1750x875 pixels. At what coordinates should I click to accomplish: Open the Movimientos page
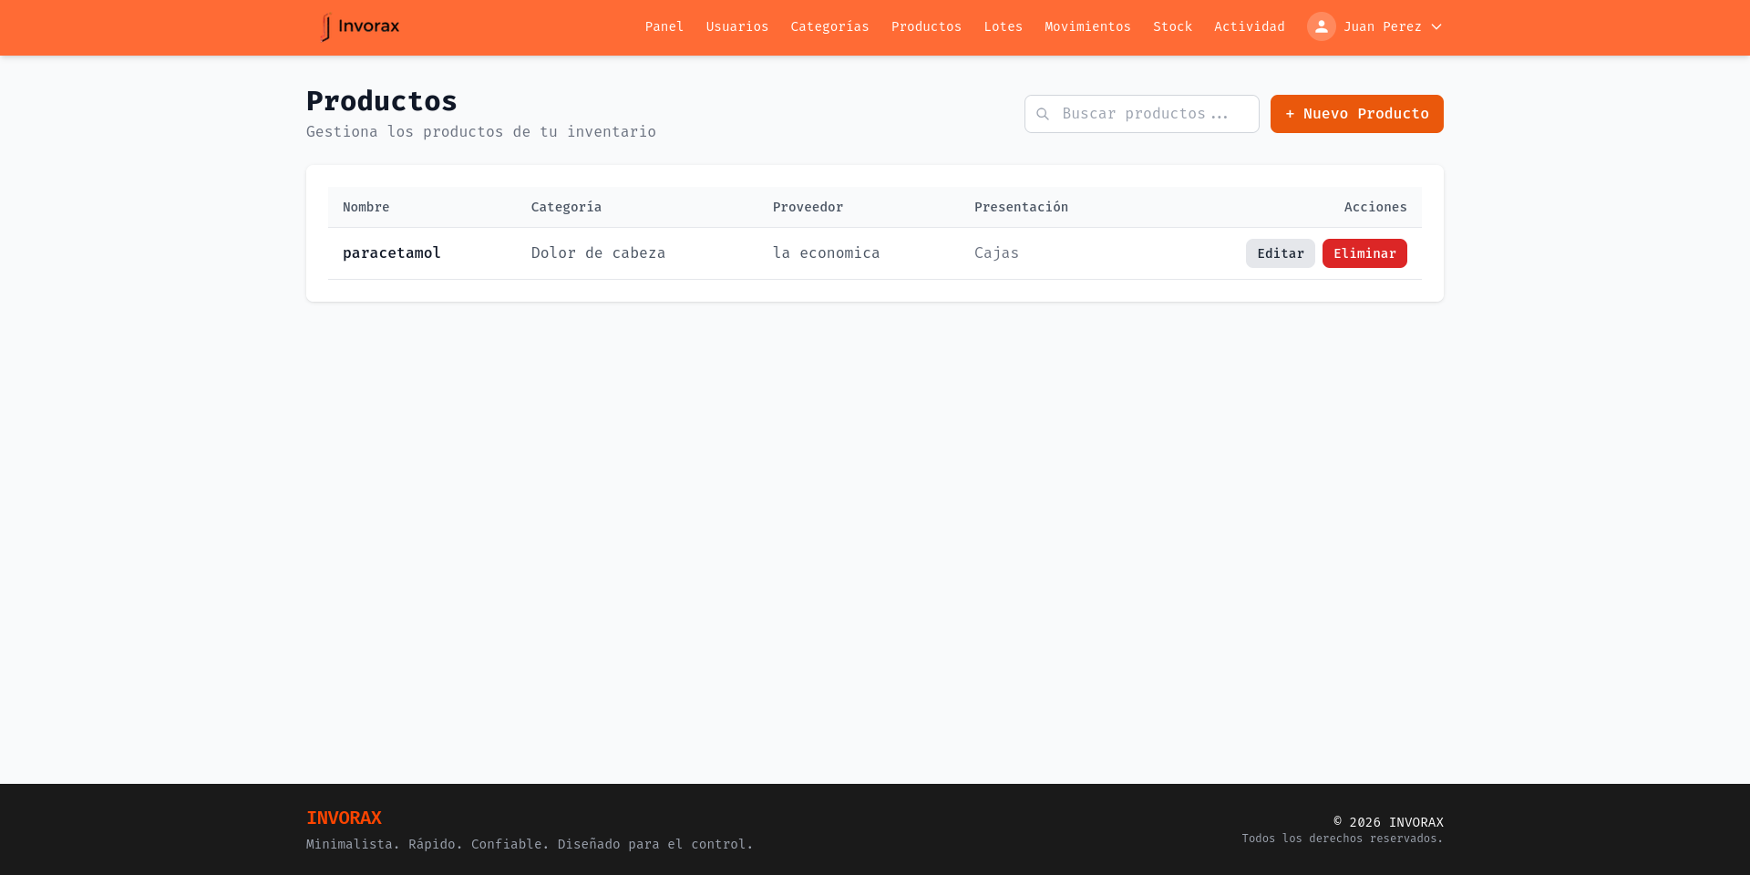(x=1087, y=26)
